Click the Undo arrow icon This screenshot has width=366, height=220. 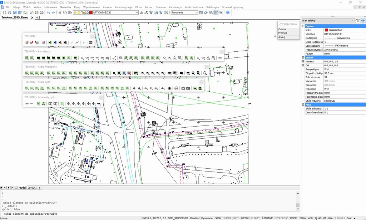48,12
